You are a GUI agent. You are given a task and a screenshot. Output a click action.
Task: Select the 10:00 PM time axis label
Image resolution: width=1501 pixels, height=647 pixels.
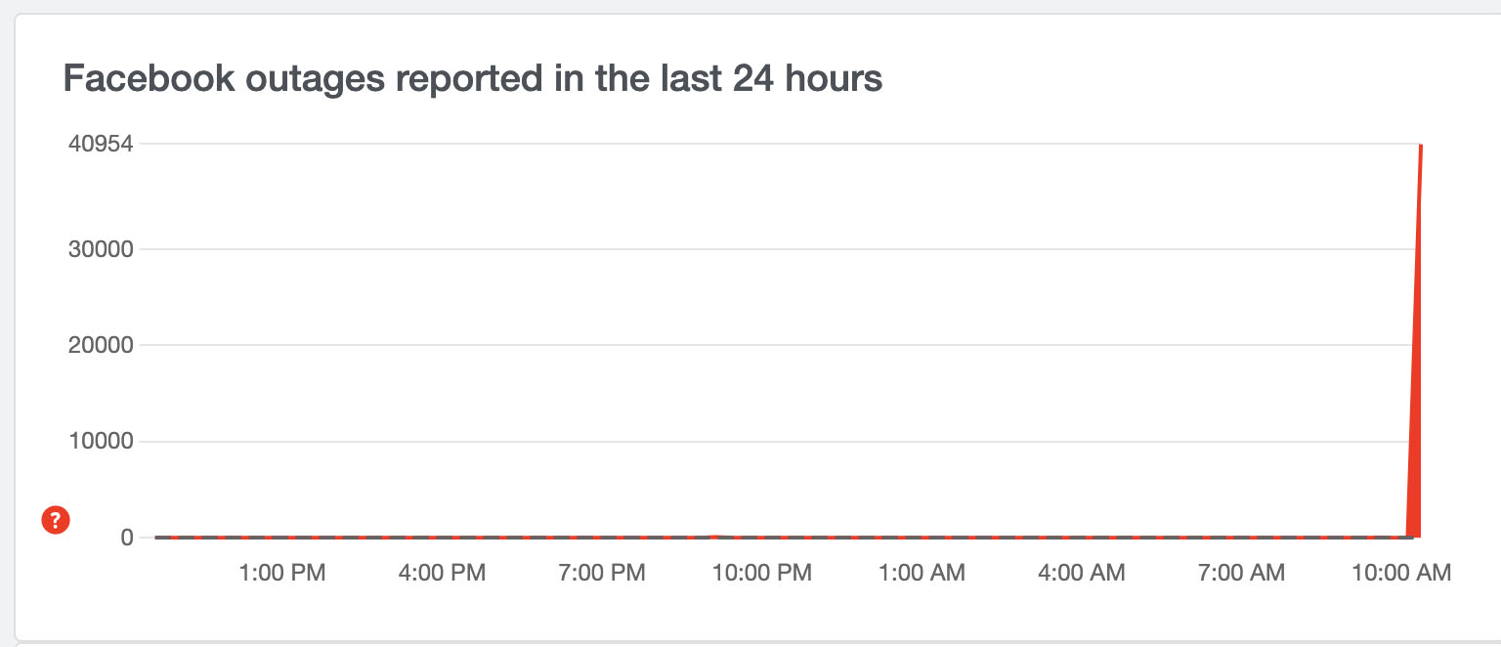point(761,573)
